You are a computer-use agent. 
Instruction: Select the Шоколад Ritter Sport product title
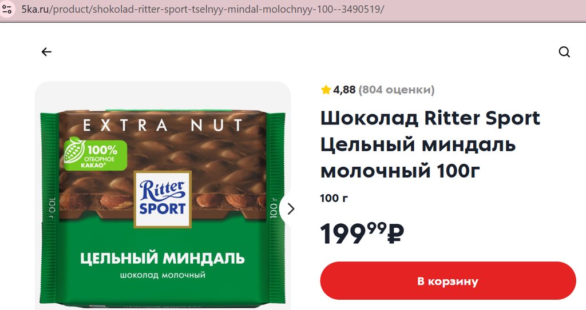point(430,144)
